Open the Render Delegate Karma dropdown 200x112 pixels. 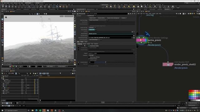click(x=92, y=30)
